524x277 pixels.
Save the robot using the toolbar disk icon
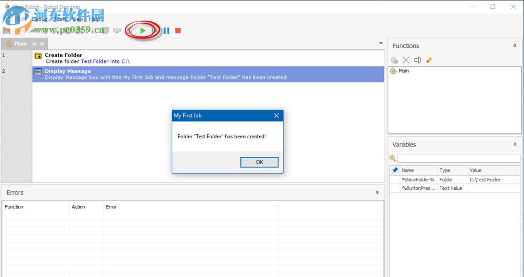point(7,31)
